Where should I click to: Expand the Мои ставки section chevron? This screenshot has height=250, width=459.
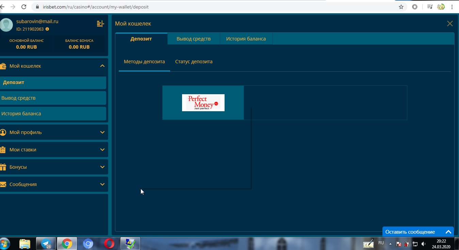[x=102, y=150]
